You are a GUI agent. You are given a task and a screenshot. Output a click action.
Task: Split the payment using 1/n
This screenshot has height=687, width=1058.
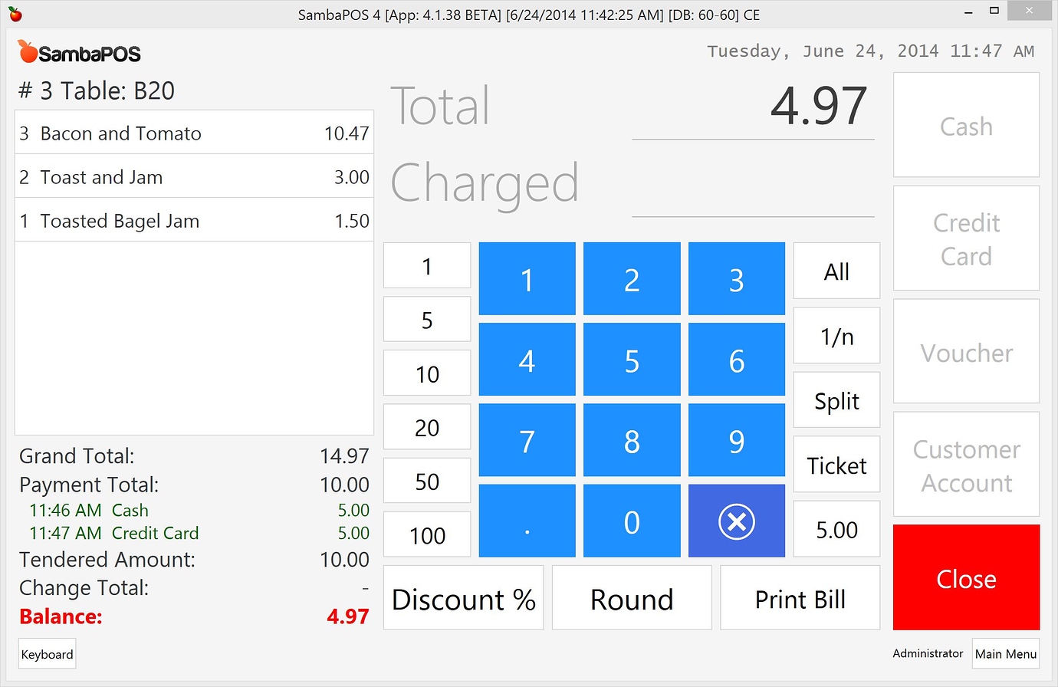click(836, 335)
